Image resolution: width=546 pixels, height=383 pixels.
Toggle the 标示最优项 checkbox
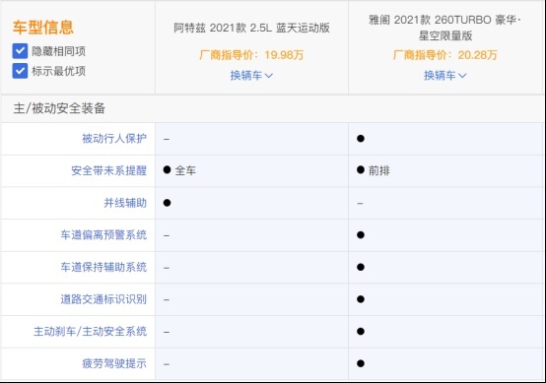click(20, 71)
